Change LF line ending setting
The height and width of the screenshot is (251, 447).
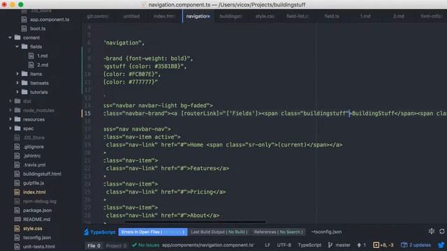268,245
